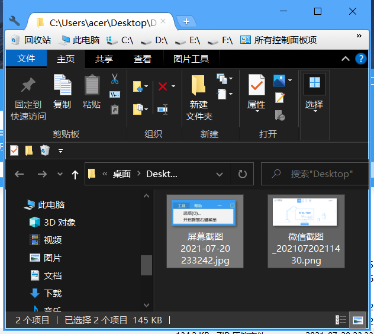374x334 pixels.
Task: Open a new tab with plus button
Action: pyautogui.click(x=186, y=21)
